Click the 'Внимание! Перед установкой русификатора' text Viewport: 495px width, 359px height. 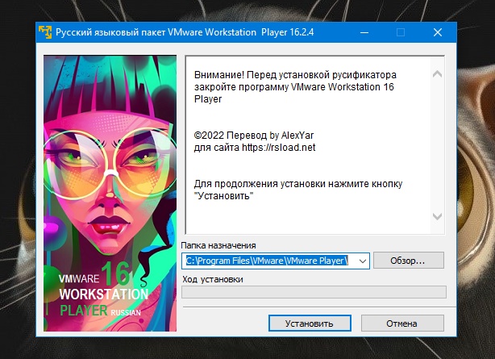coord(295,75)
